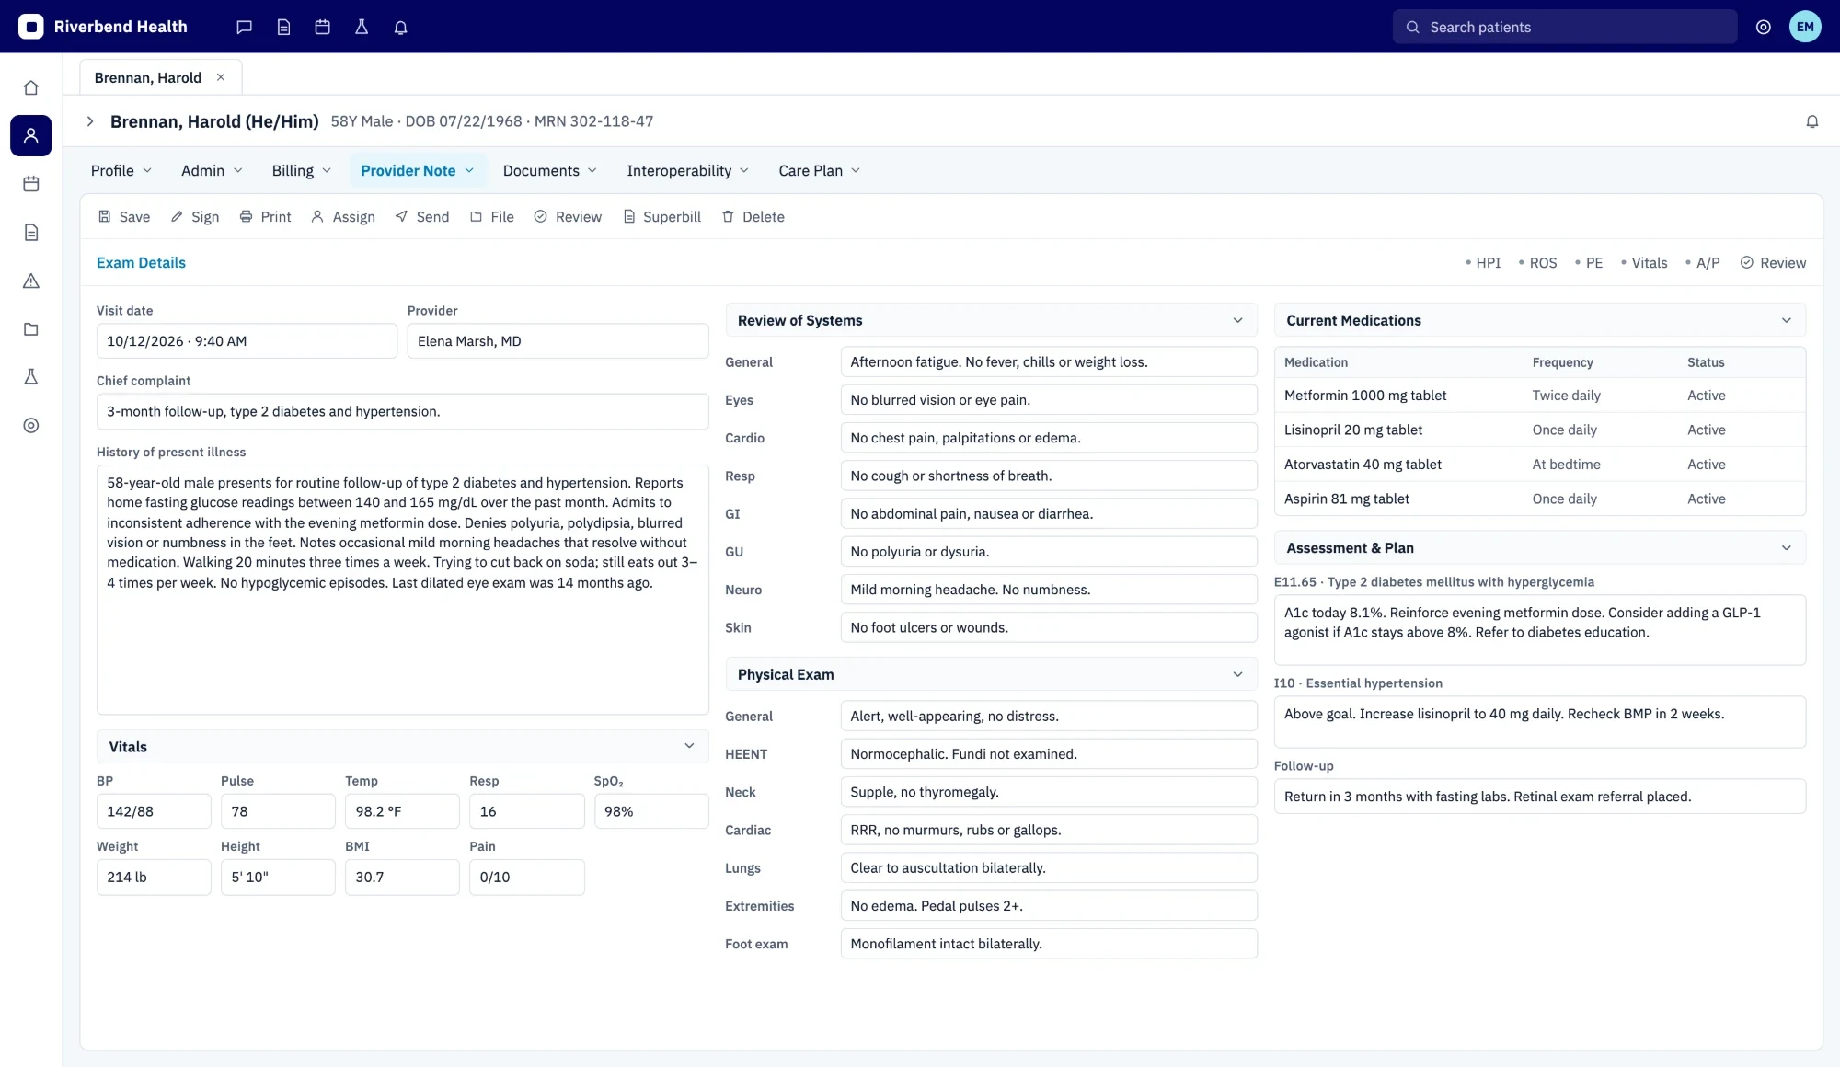Go to Home in left sidebar
This screenshot has width=1840, height=1067.
point(31,88)
